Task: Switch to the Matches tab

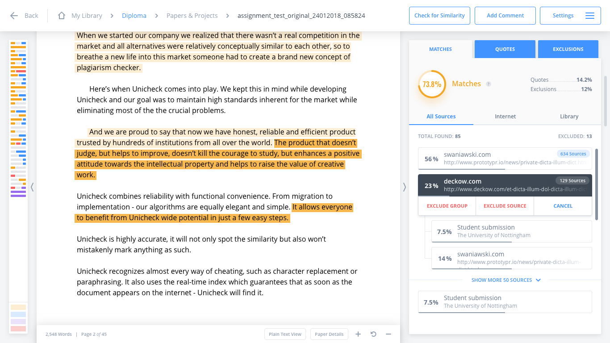Action: (440, 49)
